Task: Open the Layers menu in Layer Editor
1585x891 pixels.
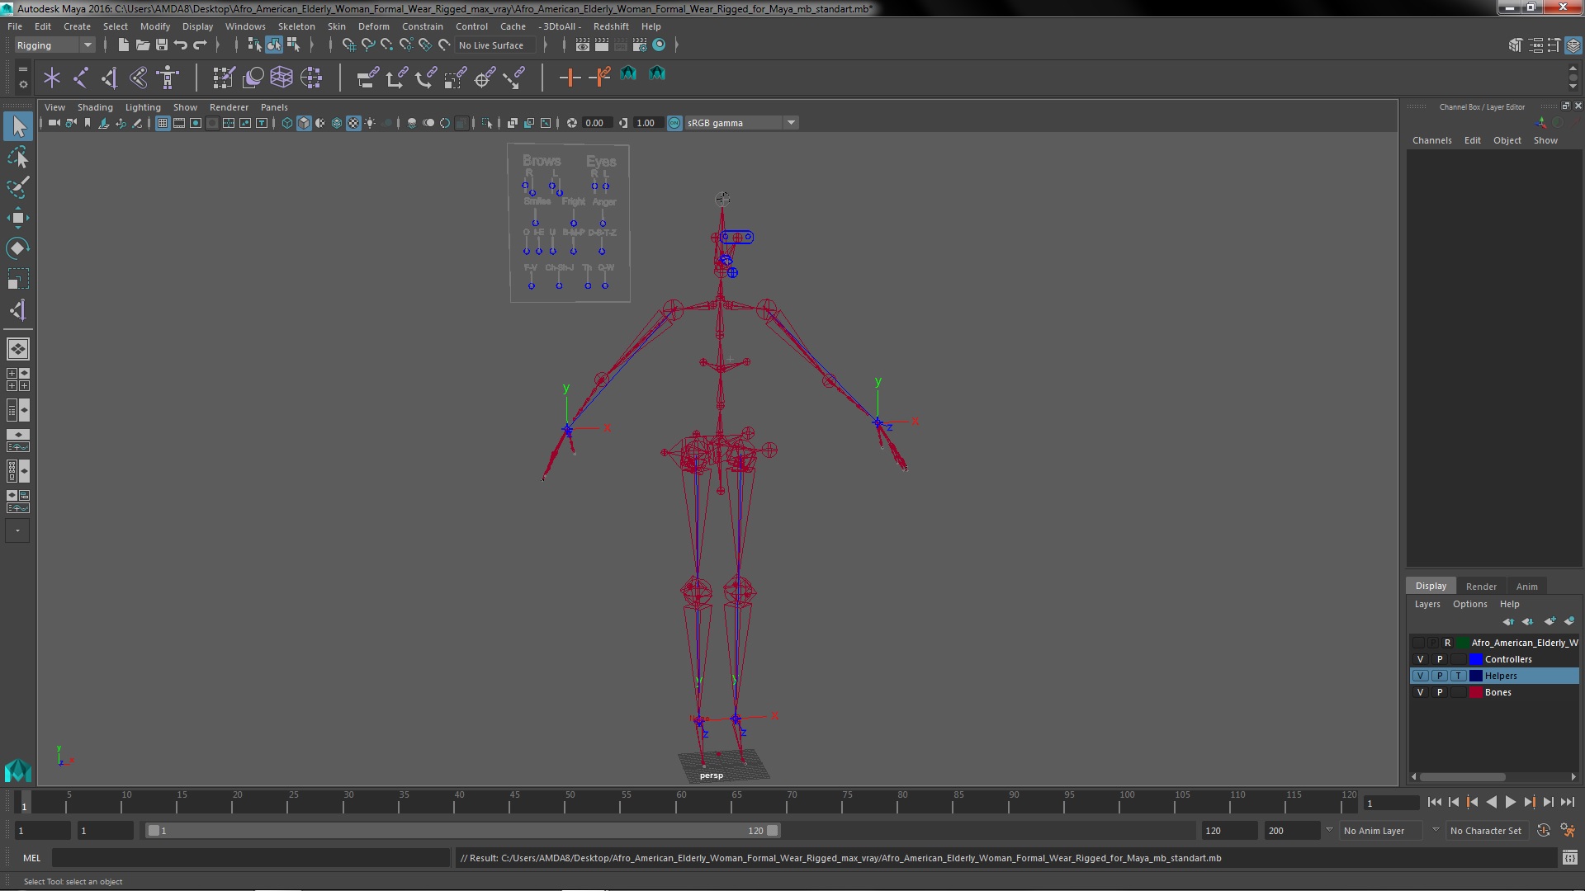Action: (x=1426, y=604)
